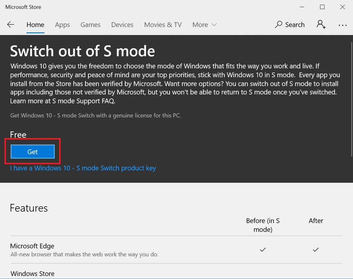Open the Devices tab
The height and width of the screenshot is (279, 353).
(x=122, y=25)
